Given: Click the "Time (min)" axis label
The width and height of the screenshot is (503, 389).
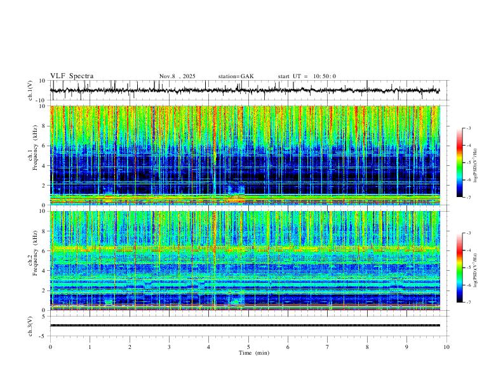Looking at the screenshot, I should click(x=254, y=353).
